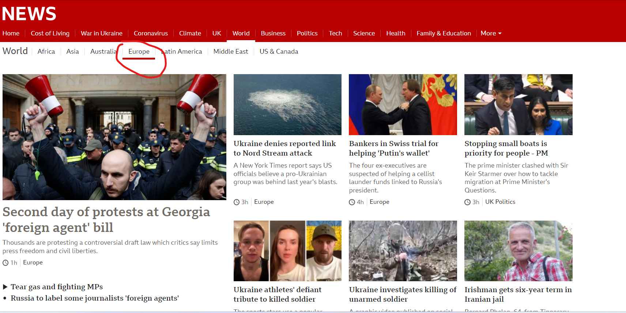Viewport: 626px width, 313px height.
Task: Go to the Business section
Action: tap(273, 33)
